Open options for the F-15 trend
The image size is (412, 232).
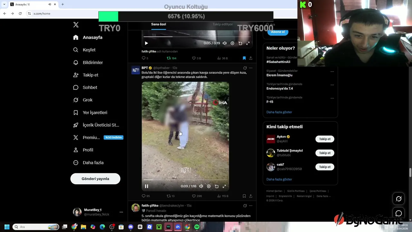tap(332, 98)
